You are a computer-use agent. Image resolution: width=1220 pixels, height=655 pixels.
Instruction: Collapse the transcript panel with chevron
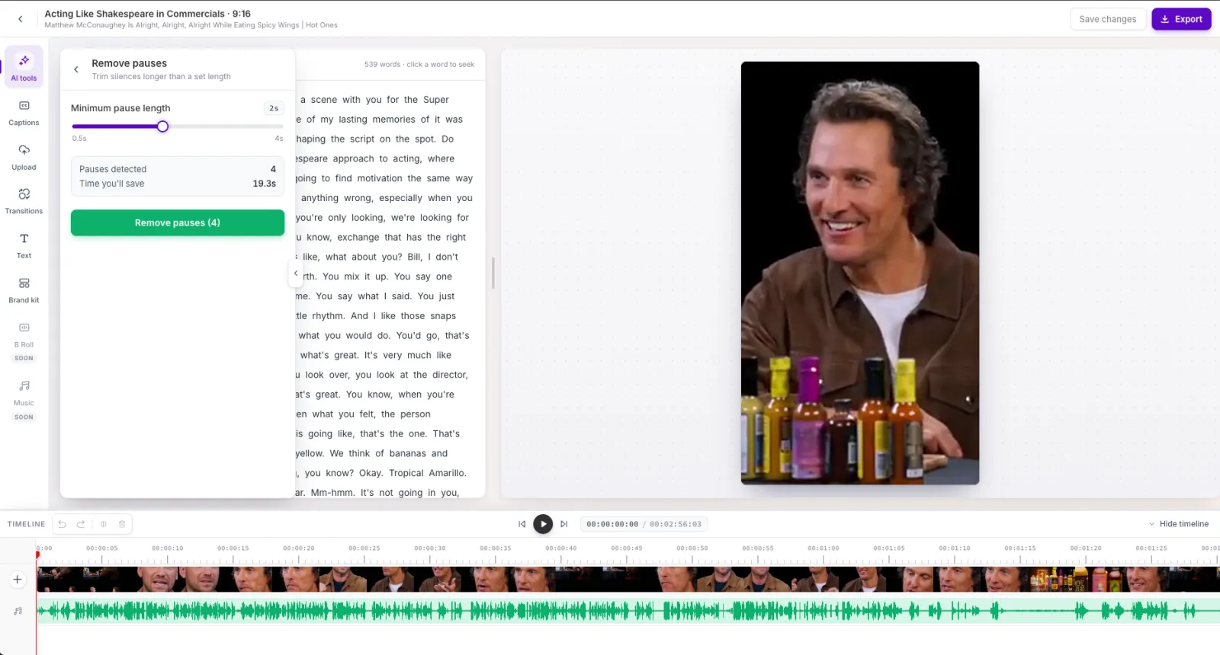coord(296,273)
